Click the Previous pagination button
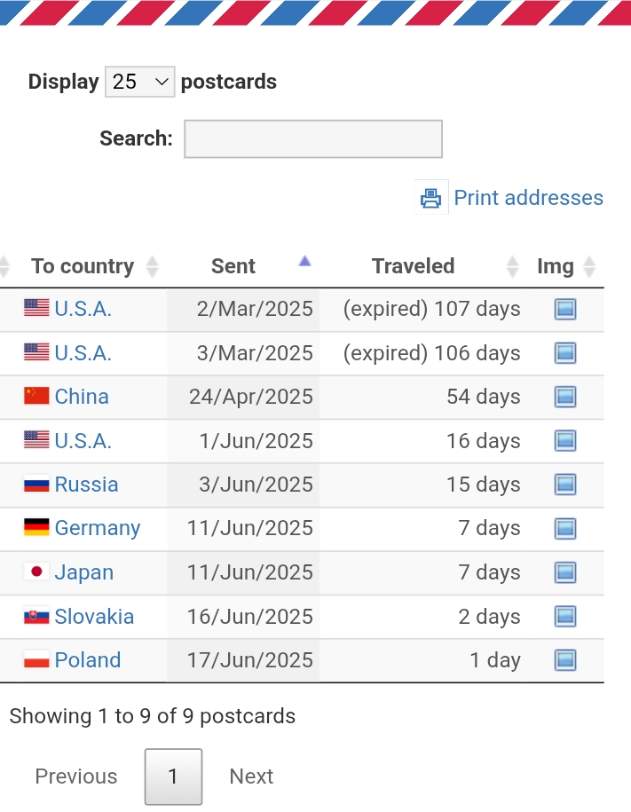The image size is (631, 812). coord(76,777)
